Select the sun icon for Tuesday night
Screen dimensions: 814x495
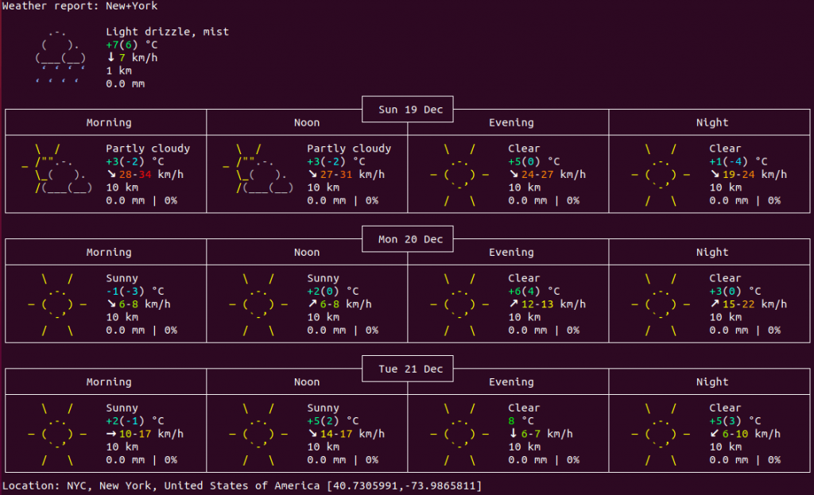pos(661,435)
